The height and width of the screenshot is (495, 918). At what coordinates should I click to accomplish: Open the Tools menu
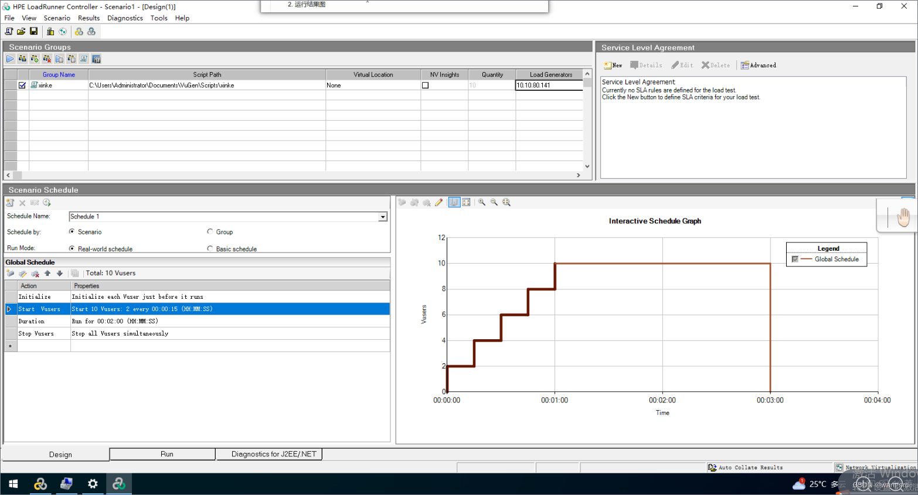point(159,18)
